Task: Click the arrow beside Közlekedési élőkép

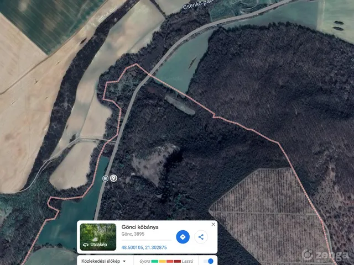Action: point(124,261)
